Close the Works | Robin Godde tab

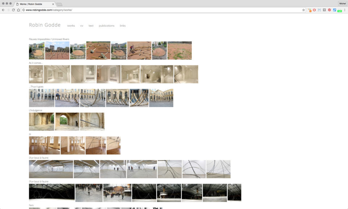click(x=53, y=4)
